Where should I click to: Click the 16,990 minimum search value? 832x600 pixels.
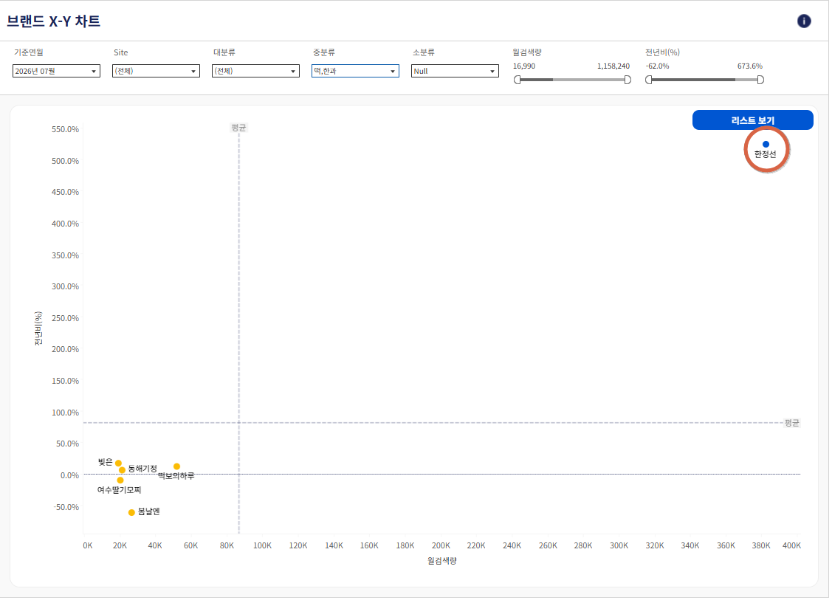pos(524,66)
